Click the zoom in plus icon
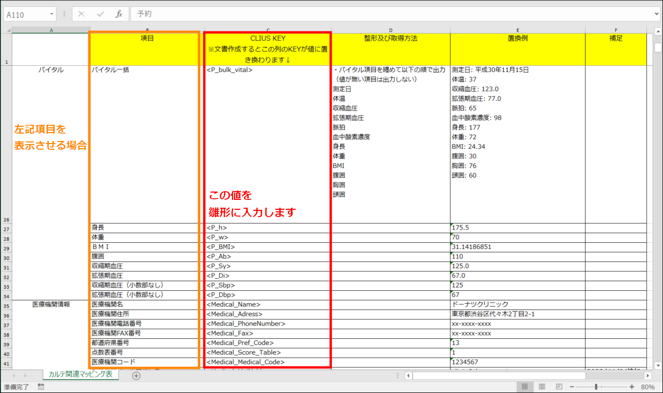663x393 pixels. (x=632, y=387)
